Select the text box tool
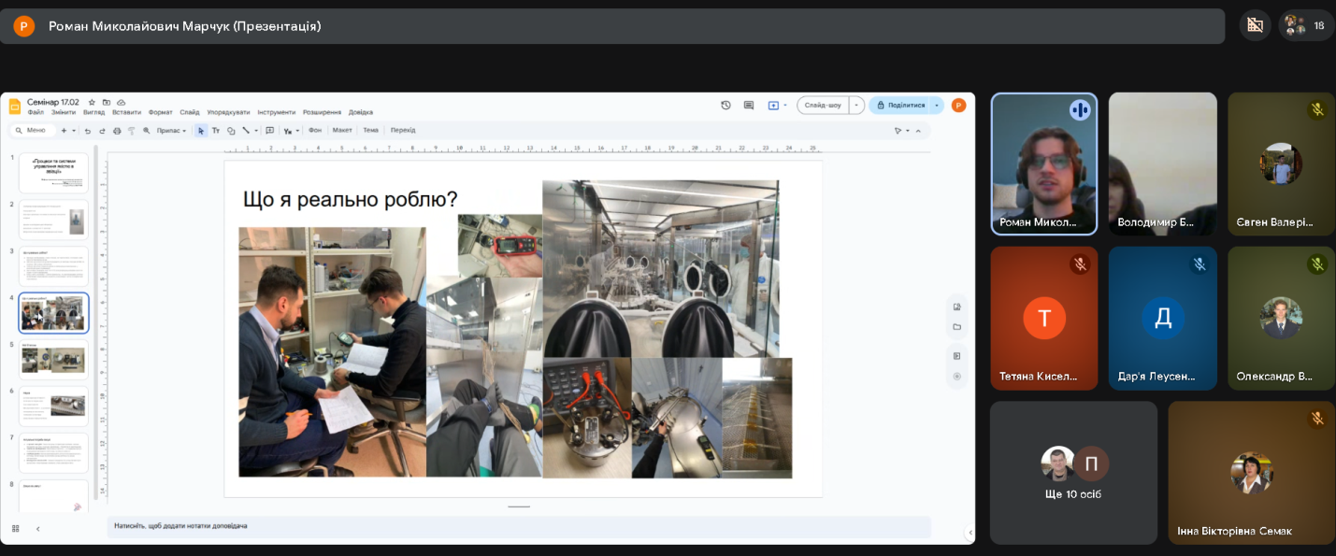This screenshot has height=556, width=1336. click(216, 131)
